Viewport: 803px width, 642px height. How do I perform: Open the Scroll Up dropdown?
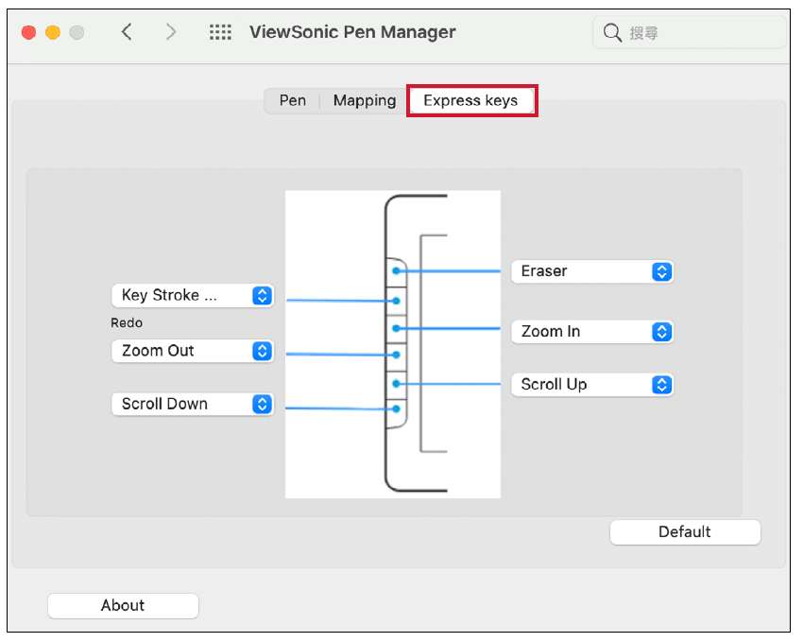click(x=592, y=385)
